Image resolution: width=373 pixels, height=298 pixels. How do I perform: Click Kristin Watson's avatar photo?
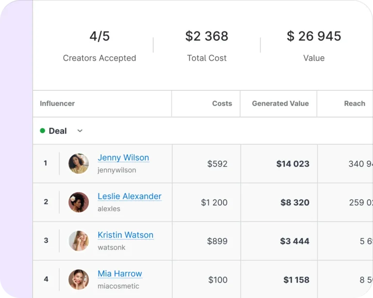tap(79, 241)
